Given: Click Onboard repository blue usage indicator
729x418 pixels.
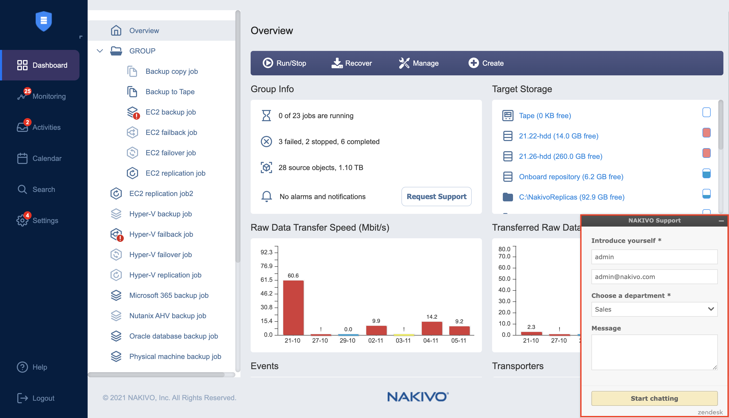Looking at the screenshot, I should click(x=706, y=173).
